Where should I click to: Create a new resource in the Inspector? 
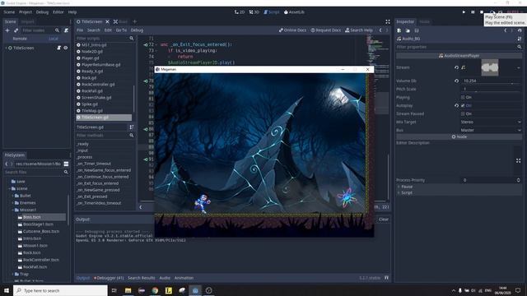coord(399,30)
